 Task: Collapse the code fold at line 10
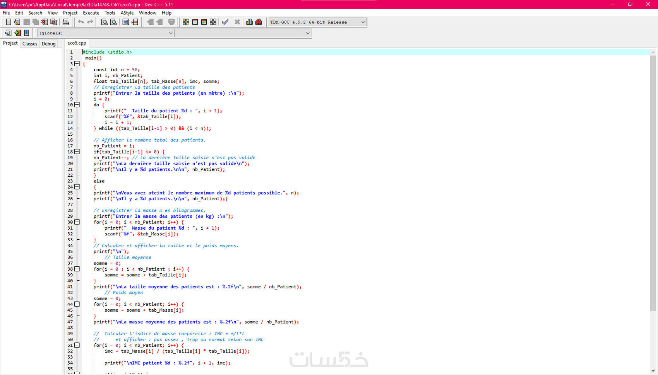click(77, 104)
